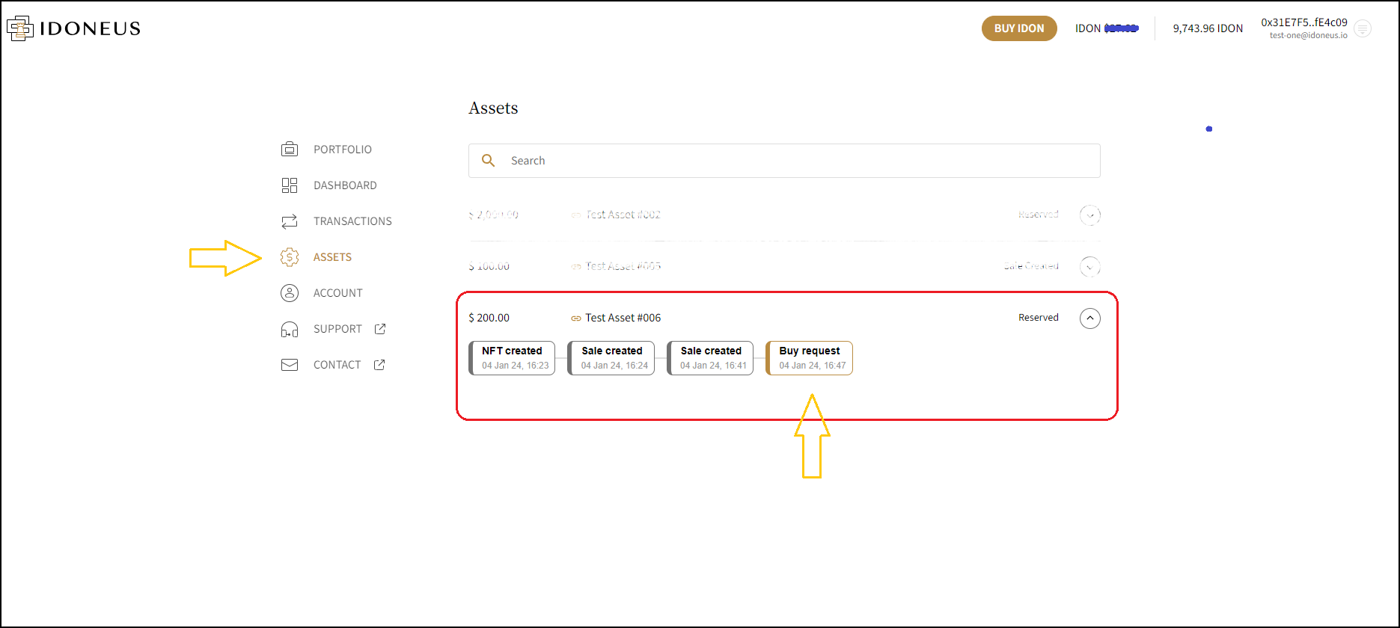The image size is (1400, 628).
Task: Click the Contact envelope icon
Action: (x=290, y=365)
